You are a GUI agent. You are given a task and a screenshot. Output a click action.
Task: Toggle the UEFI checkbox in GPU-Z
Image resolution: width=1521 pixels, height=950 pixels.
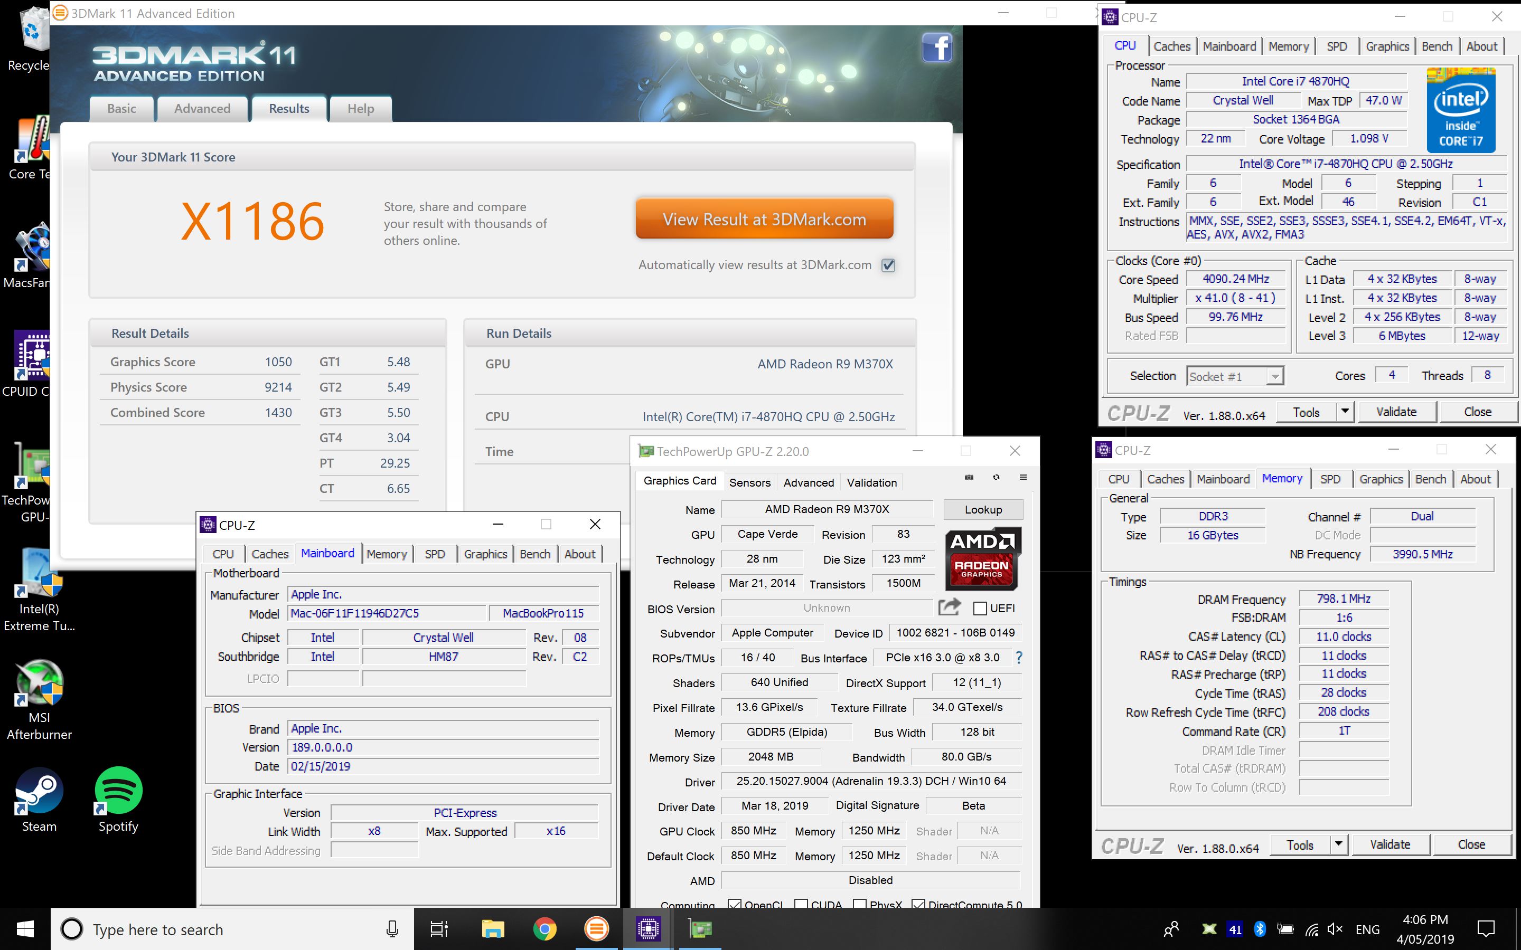[x=979, y=608]
